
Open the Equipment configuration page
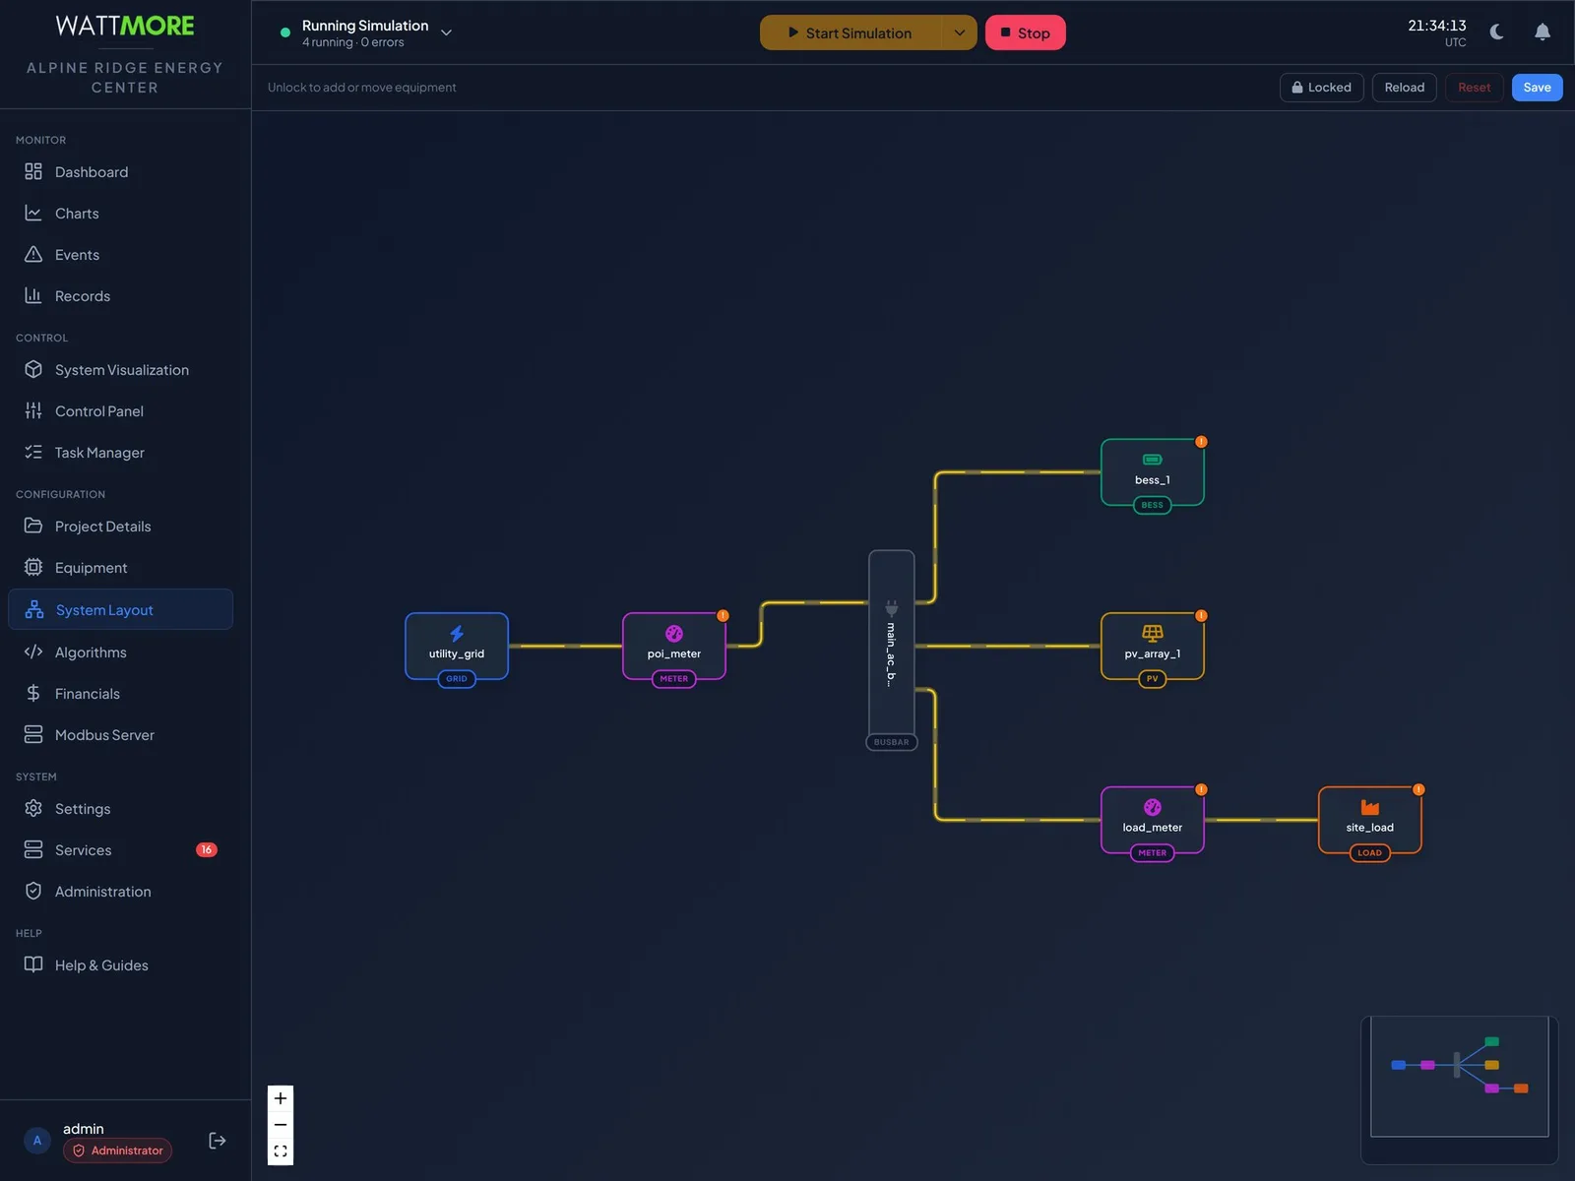tap(120, 568)
